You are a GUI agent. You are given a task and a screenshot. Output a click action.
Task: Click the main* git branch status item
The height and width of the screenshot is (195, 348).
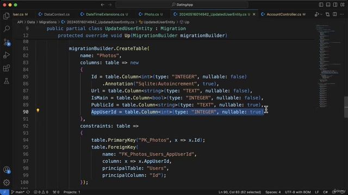coord(17,192)
